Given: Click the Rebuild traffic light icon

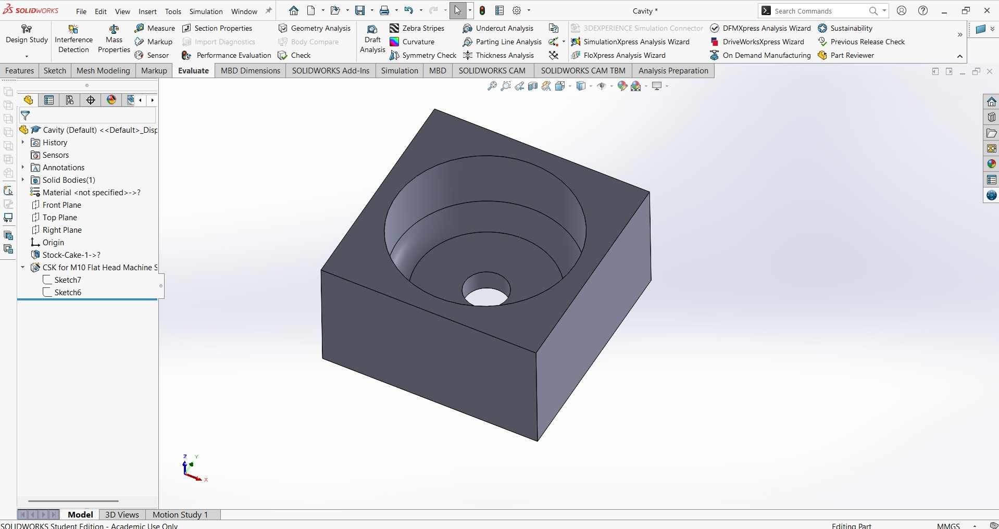Looking at the screenshot, I should pos(482,10).
